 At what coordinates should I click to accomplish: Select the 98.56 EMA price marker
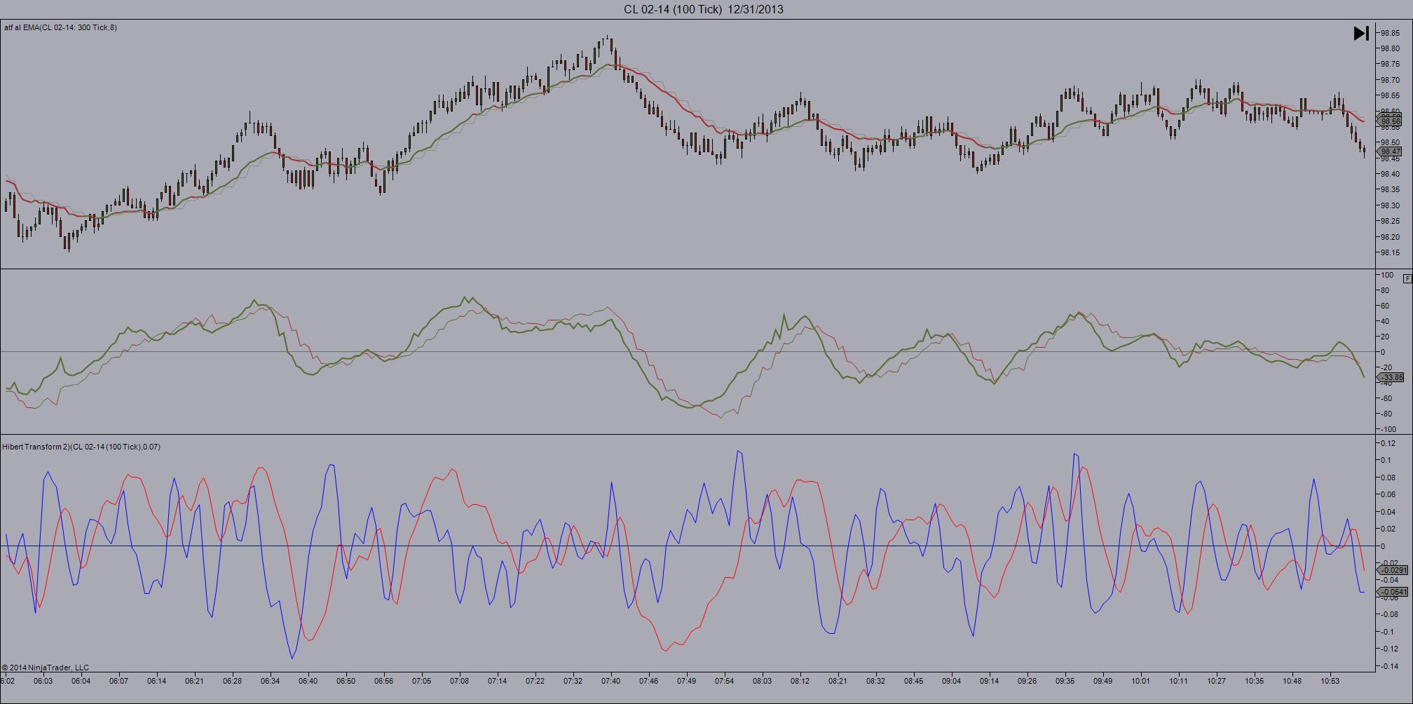(x=1391, y=121)
